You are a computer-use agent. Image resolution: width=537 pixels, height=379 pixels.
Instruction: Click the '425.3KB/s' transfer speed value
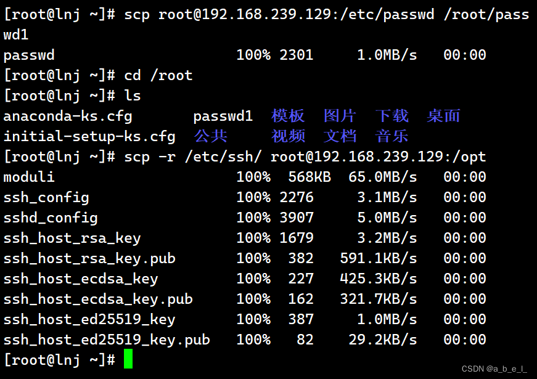pos(379,279)
